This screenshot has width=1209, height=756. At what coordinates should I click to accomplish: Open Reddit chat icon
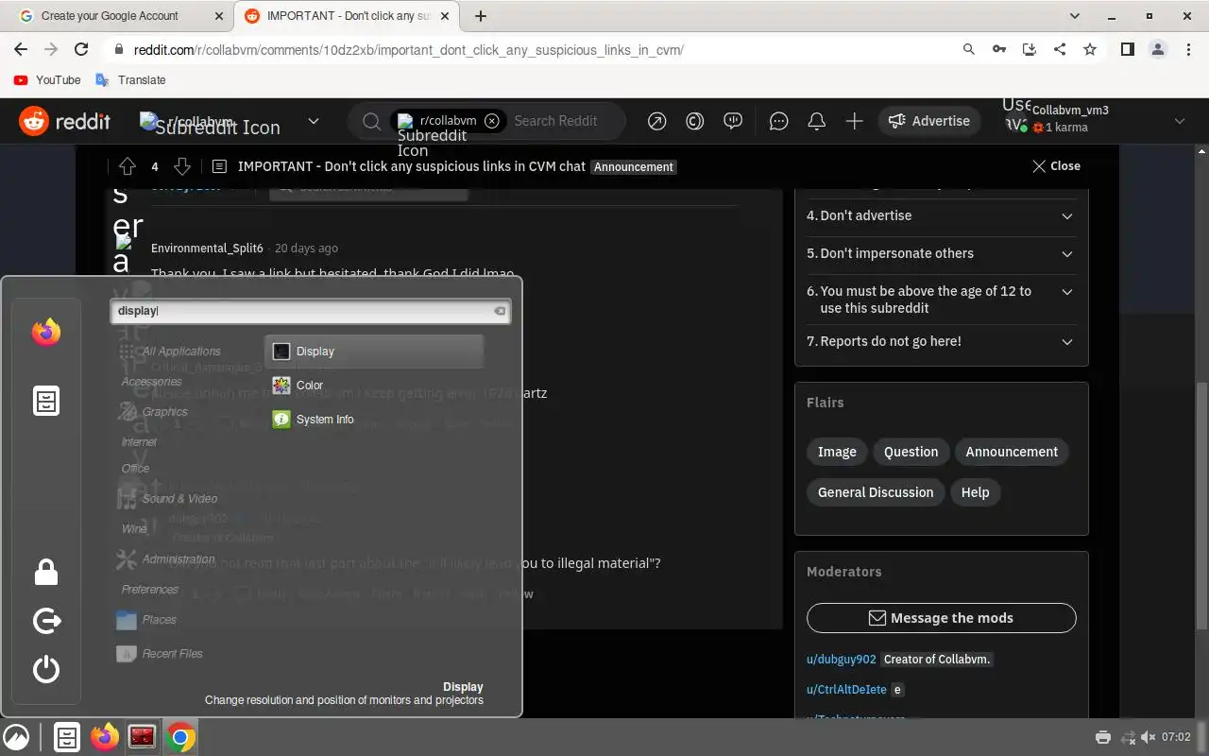click(779, 121)
